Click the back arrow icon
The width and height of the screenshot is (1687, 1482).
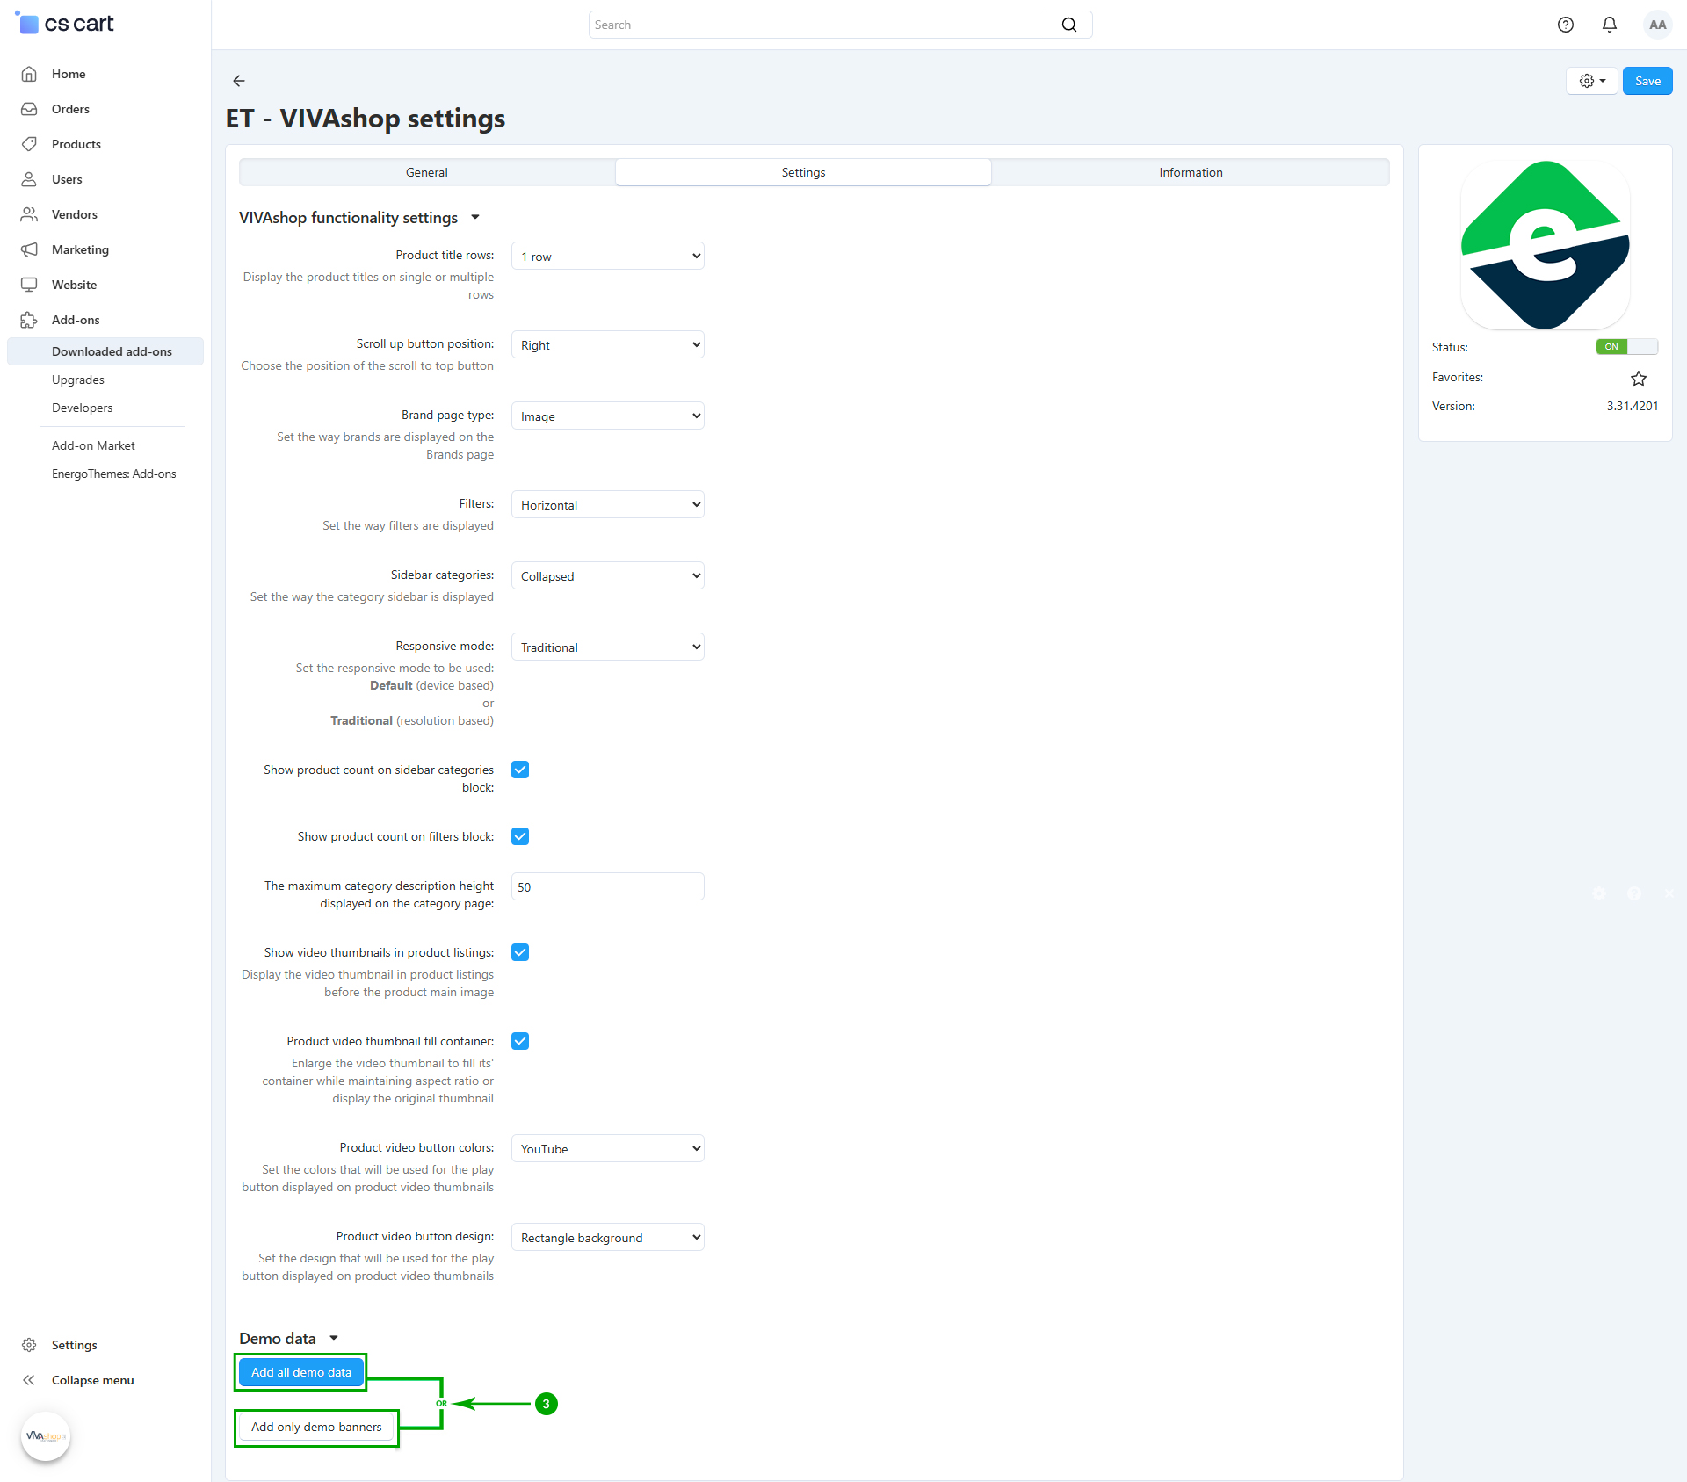pyautogui.click(x=239, y=81)
